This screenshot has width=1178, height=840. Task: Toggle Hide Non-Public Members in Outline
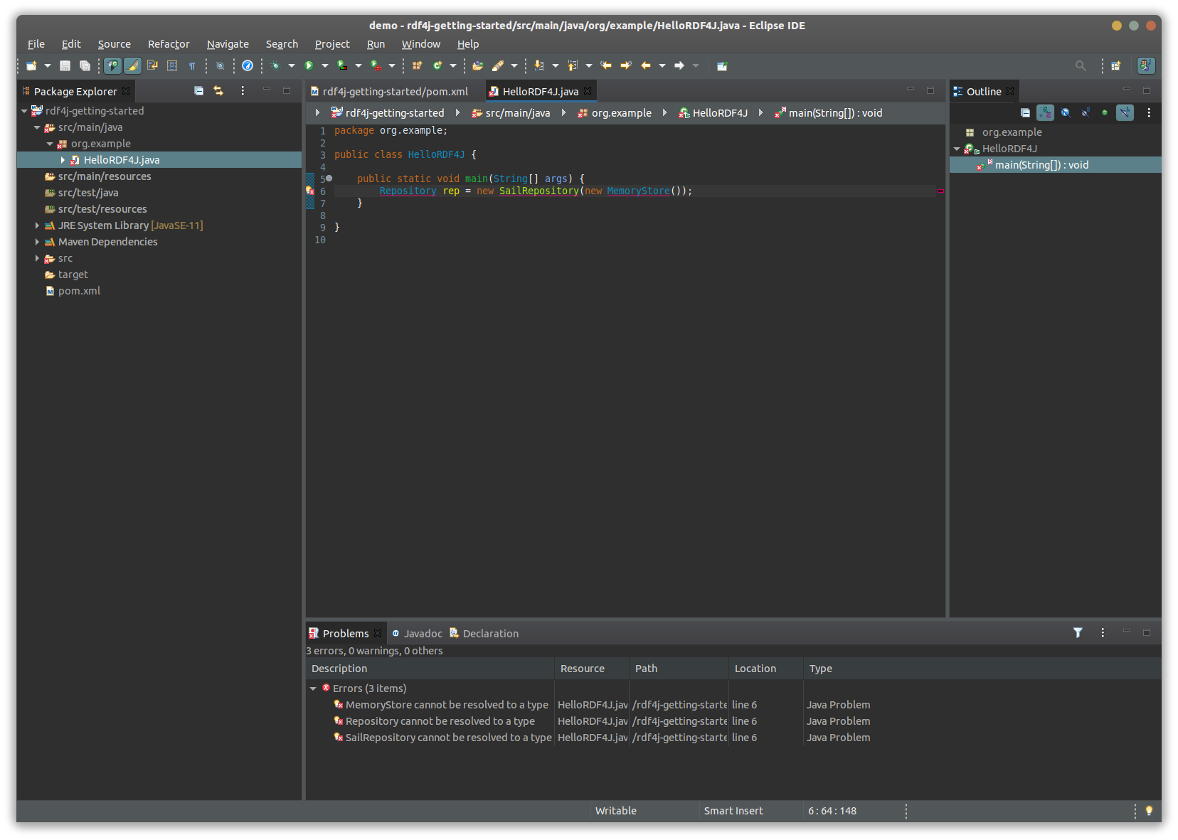click(x=1105, y=112)
